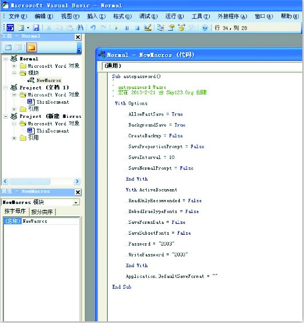Click the Save Normal floppy icon

coord(37,27)
